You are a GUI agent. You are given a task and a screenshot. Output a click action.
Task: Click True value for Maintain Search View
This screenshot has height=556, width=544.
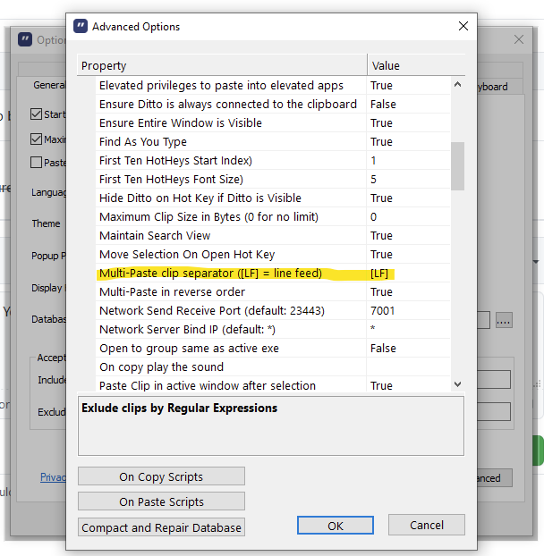tap(408, 236)
